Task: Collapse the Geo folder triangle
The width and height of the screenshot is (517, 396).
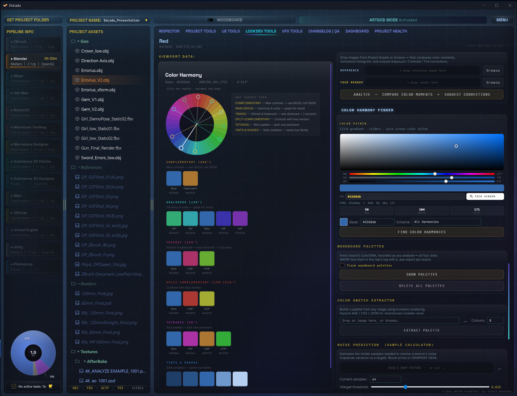Action: coord(78,41)
